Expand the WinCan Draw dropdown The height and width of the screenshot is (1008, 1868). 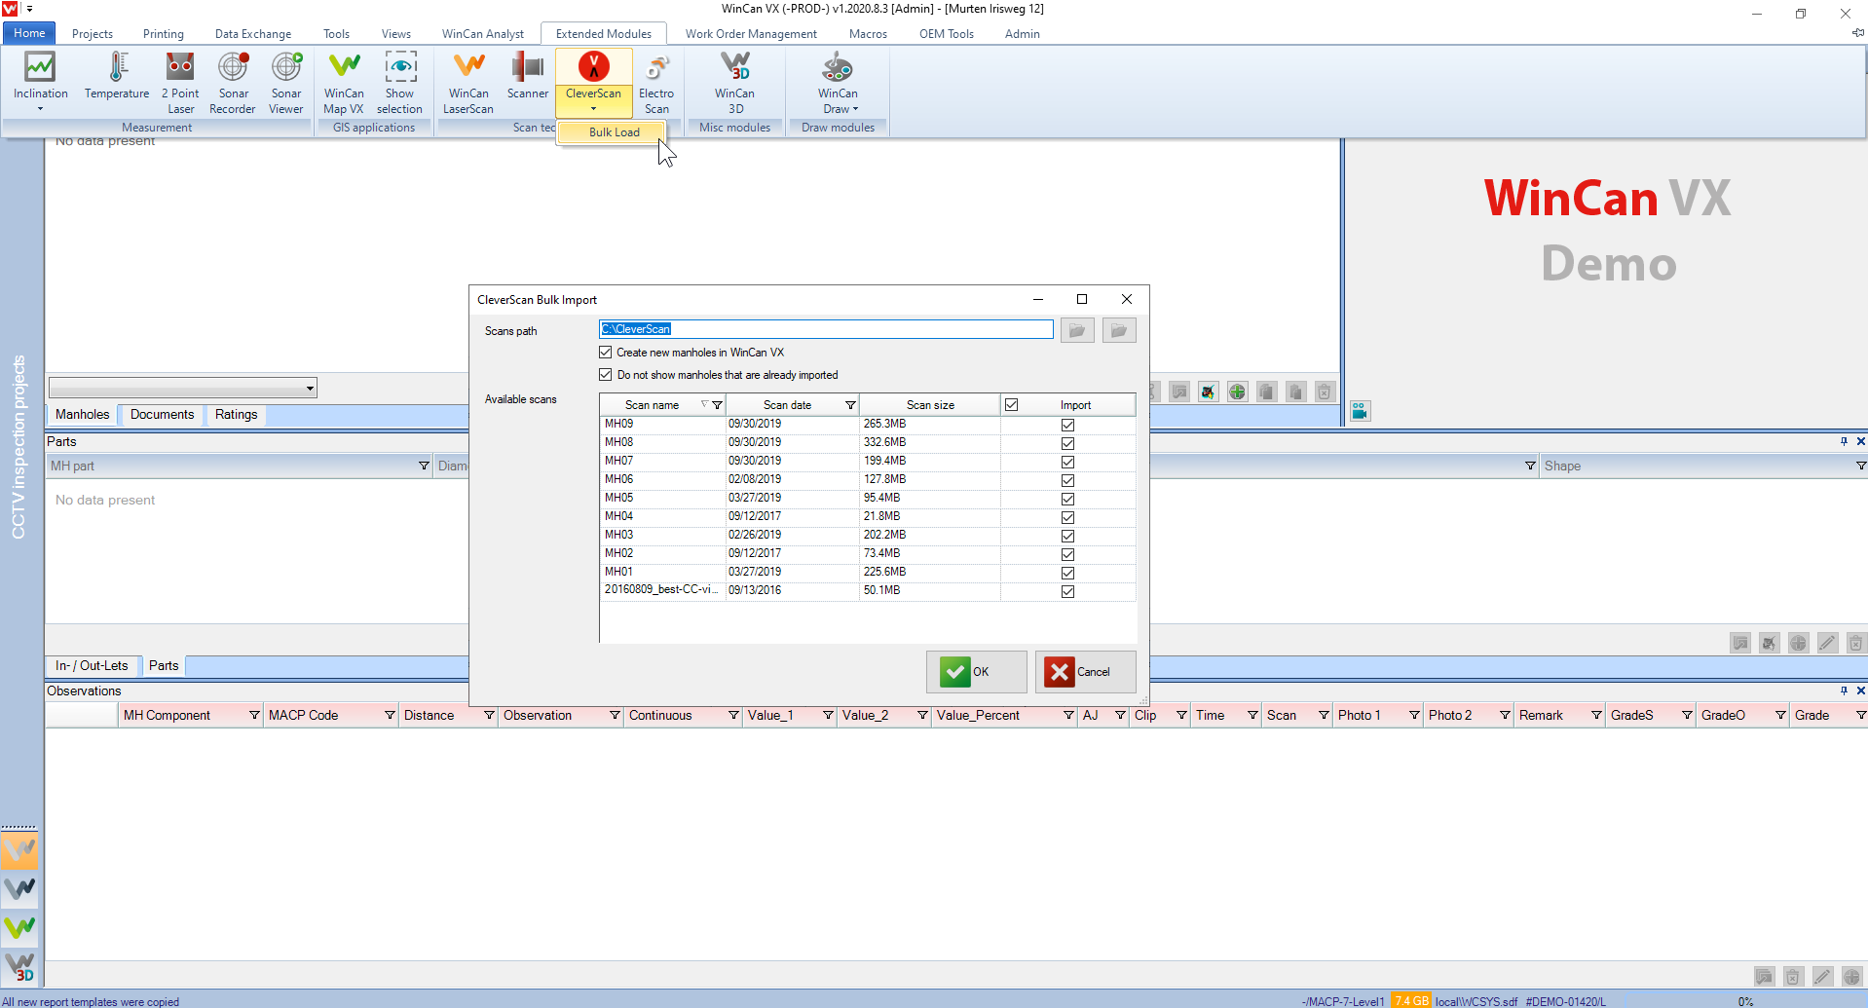[853, 109]
